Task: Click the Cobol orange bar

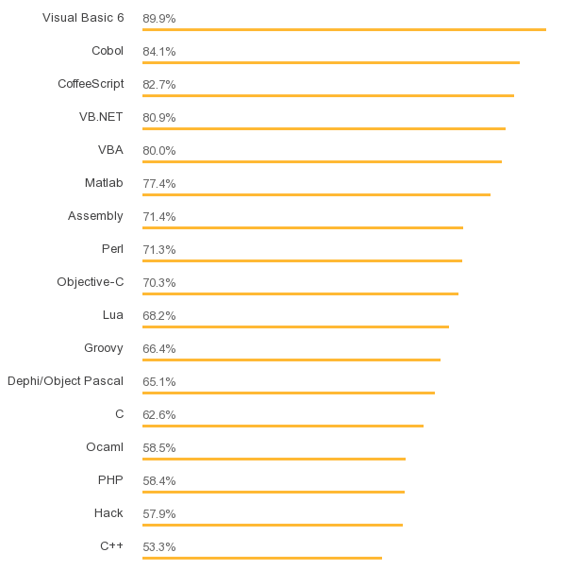Action: coord(330,62)
